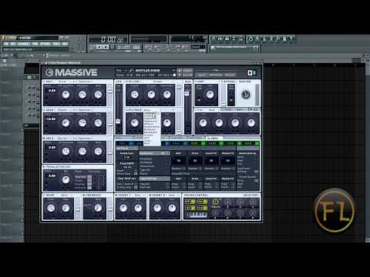Screen dimensions: 370x277
Task: Toggle the KTr macro source button
Action: click(x=190, y=202)
